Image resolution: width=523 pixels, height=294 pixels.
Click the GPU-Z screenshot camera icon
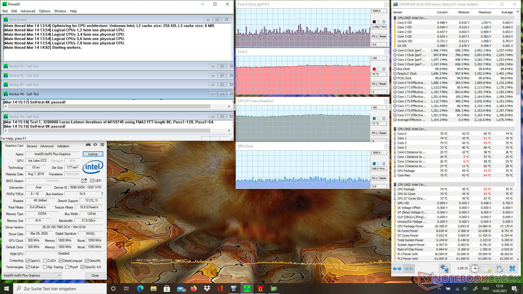[x=88, y=145]
